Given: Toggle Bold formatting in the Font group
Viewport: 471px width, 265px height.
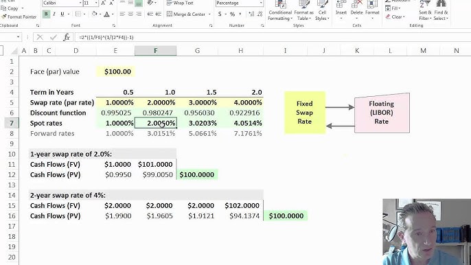Looking at the screenshot, I should pyautogui.click(x=46, y=14).
